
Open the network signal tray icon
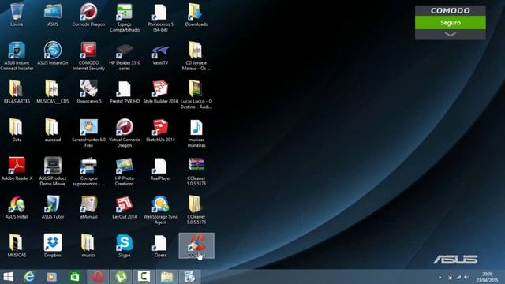[458, 277]
